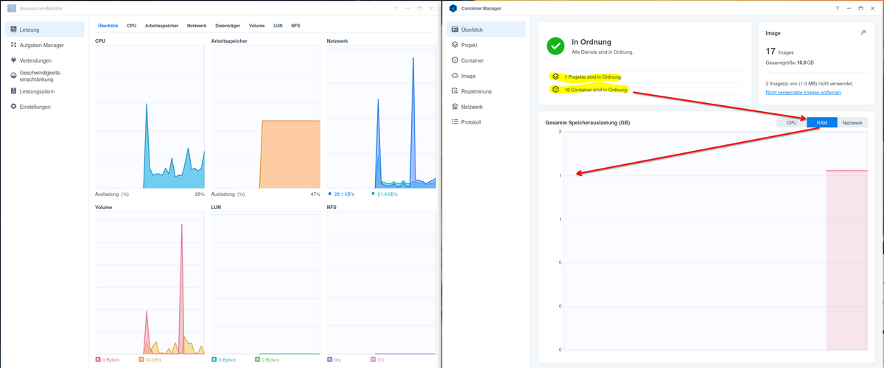Open Leistungsalarm via its sidebar icon

click(x=13, y=91)
